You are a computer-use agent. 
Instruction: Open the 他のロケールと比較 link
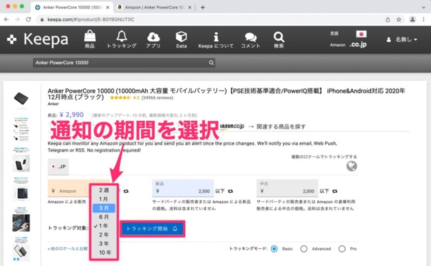point(68,249)
